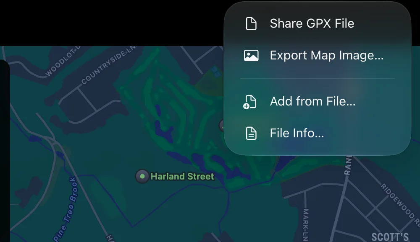Select Export Map Image… menu entry
This screenshot has height=242, width=420.
pyautogui.click(x=317, y=56)
